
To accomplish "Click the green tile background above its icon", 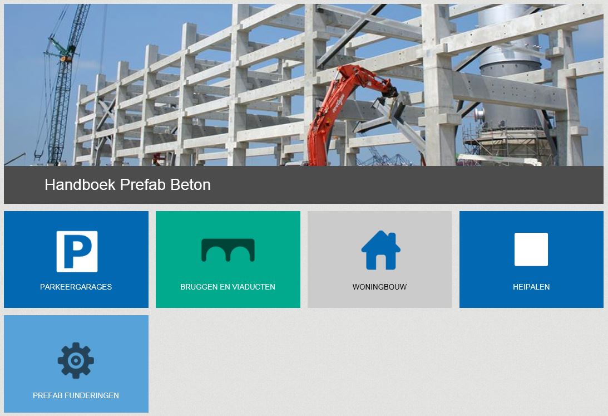I will point(228,223).
